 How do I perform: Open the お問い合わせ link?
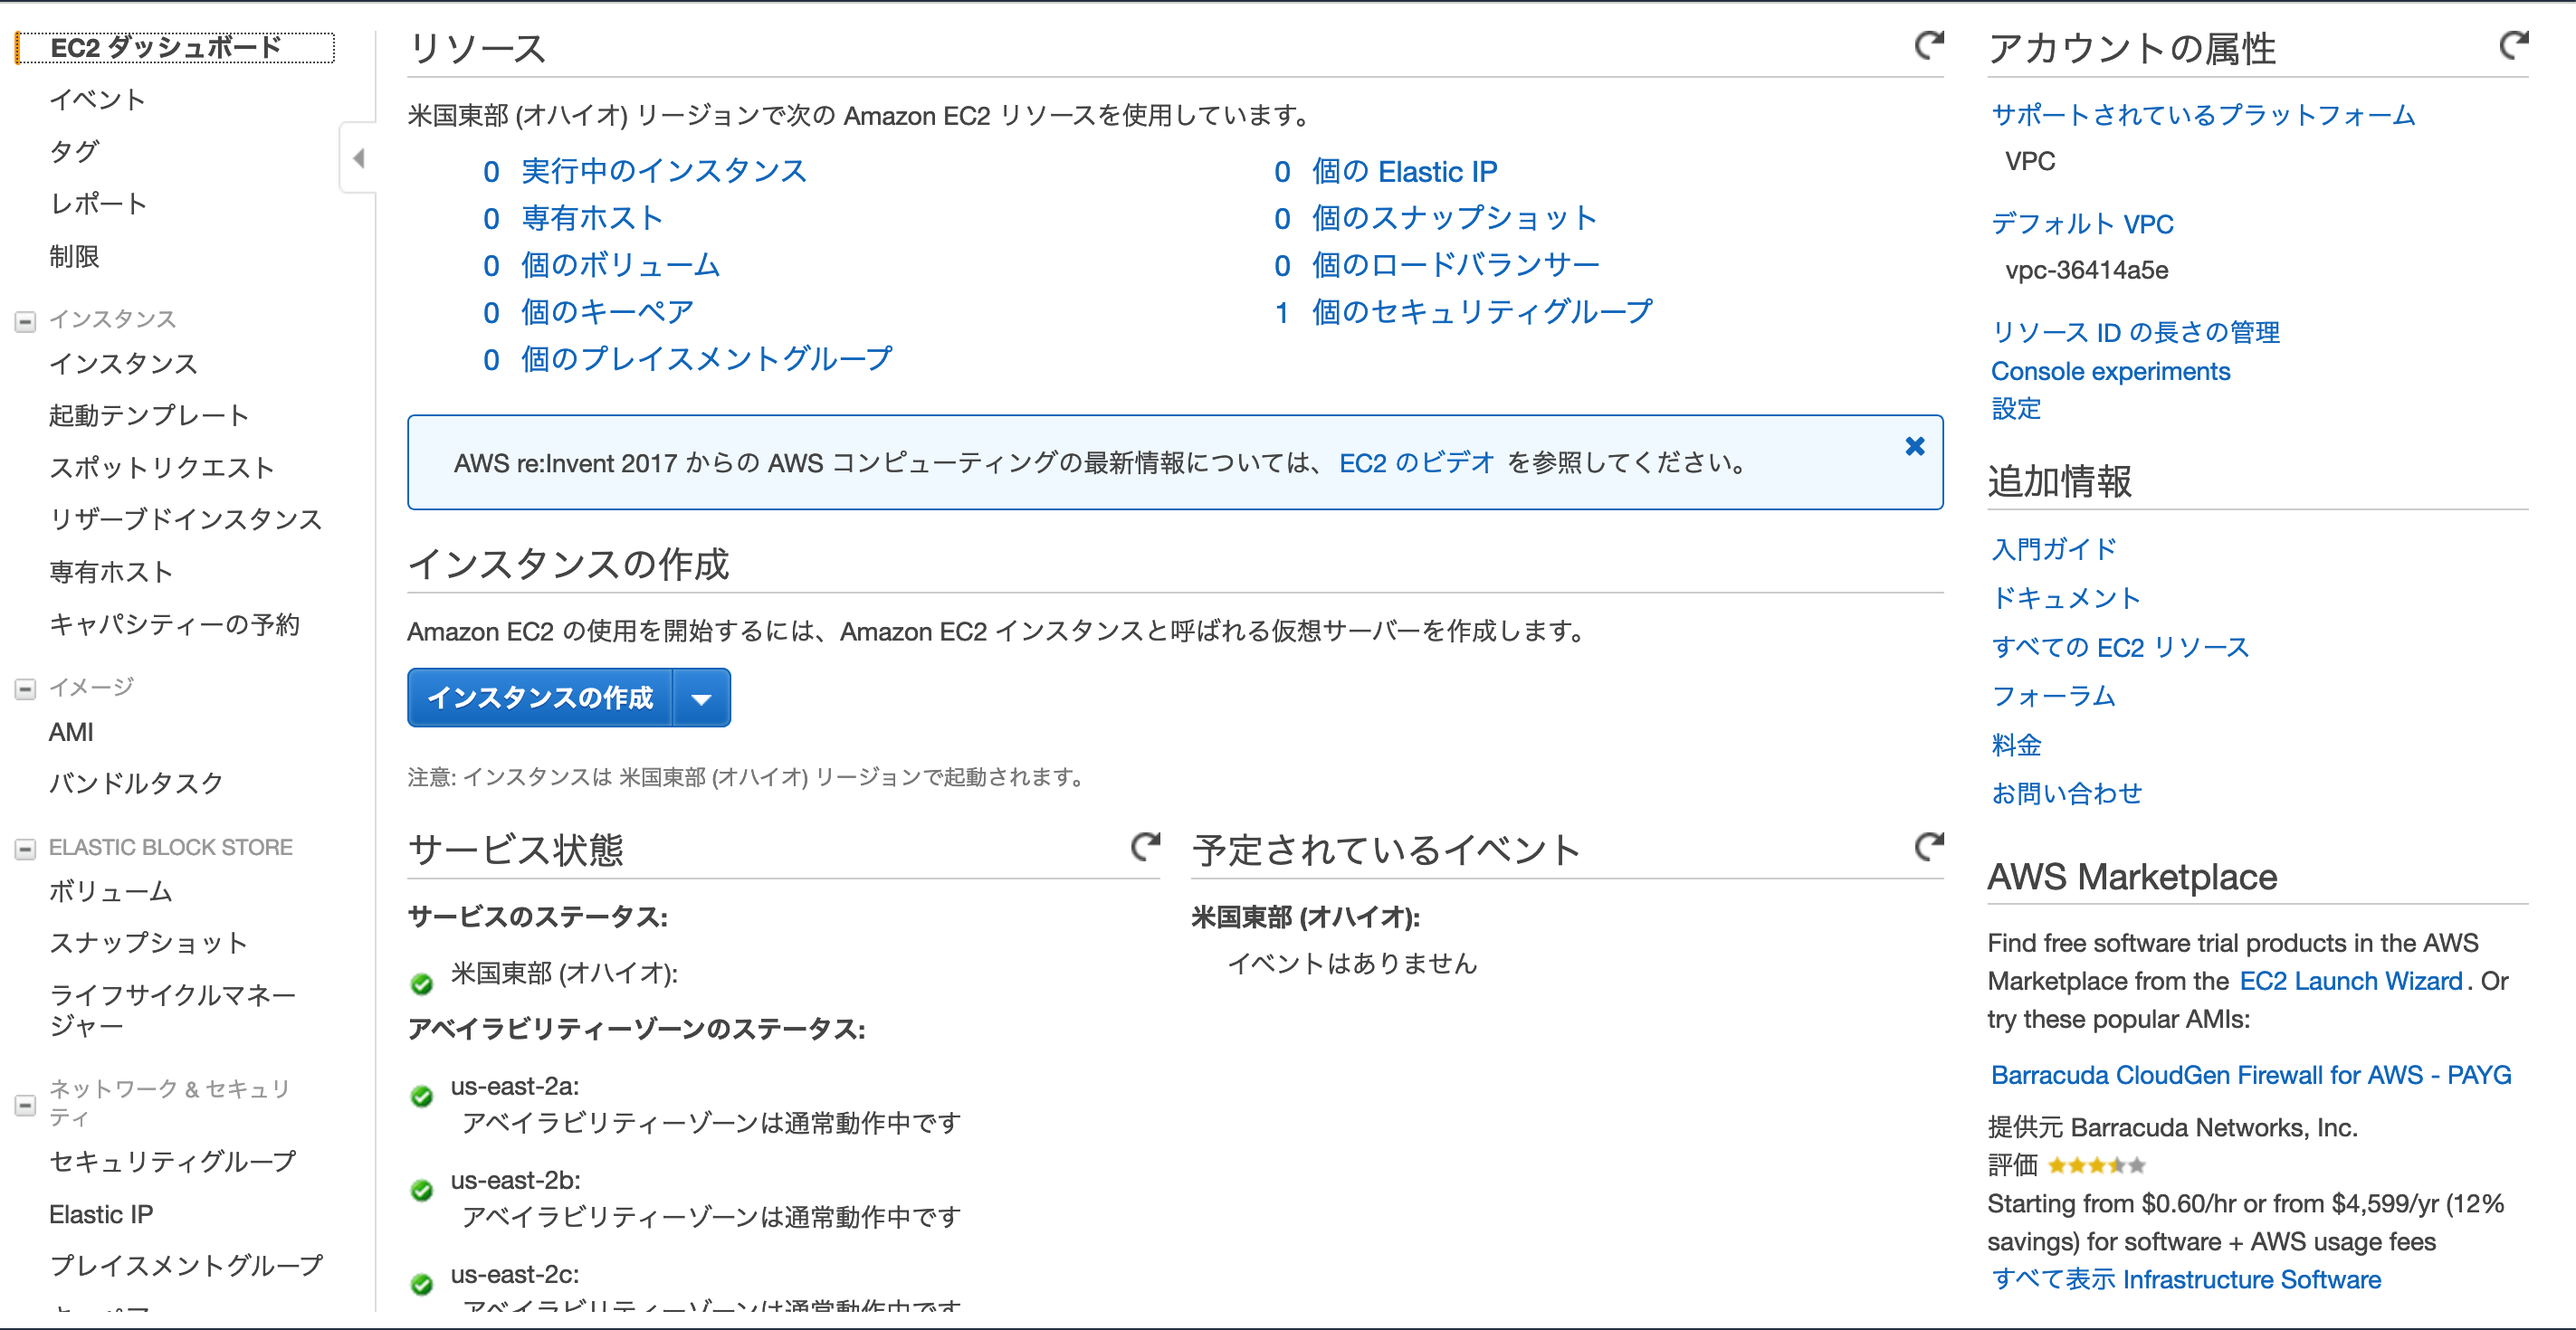[2066, 793]
